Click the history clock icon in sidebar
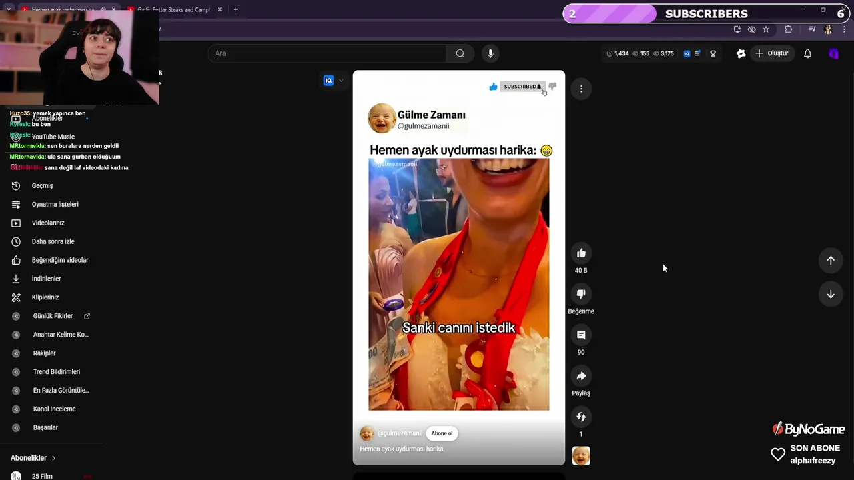Viewport: 854px width, 480px height. click(16, 186)
